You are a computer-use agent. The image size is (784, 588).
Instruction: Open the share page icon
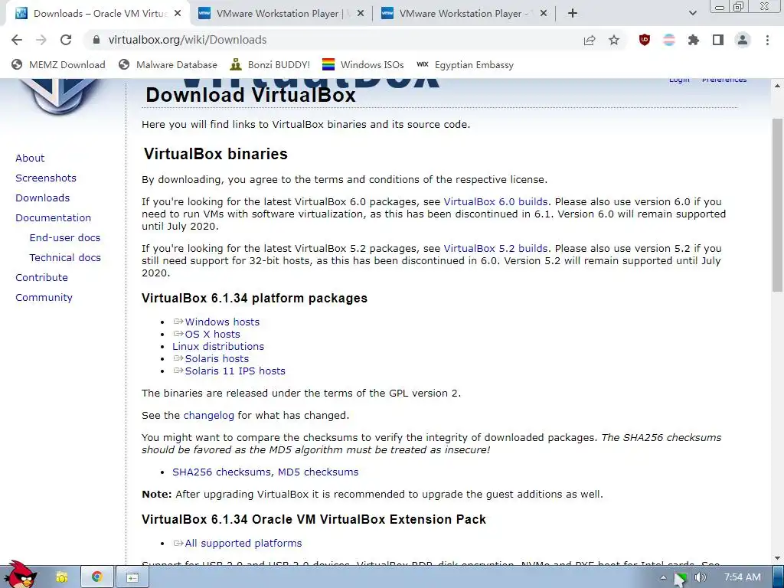pos(590,40)
